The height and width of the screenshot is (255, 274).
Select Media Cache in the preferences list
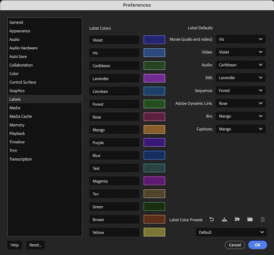[x=21, y=116]
